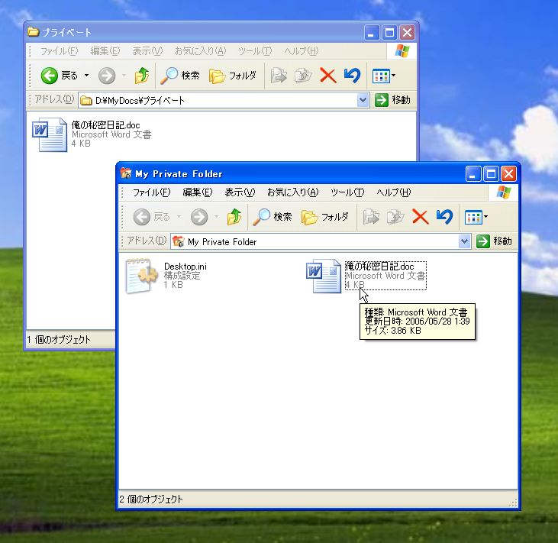The height and width of the screenshot is (543, 558).
Task: Click 俺の秘密日記.doc name in My Private Folder
Action: (379, 267)
